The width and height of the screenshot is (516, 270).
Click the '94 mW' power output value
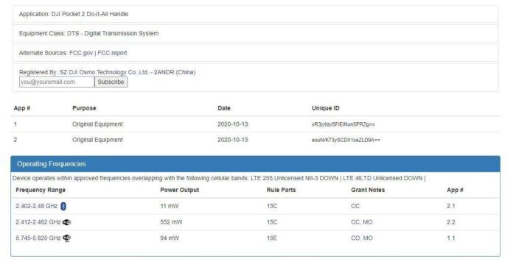[x=170, y=238]
